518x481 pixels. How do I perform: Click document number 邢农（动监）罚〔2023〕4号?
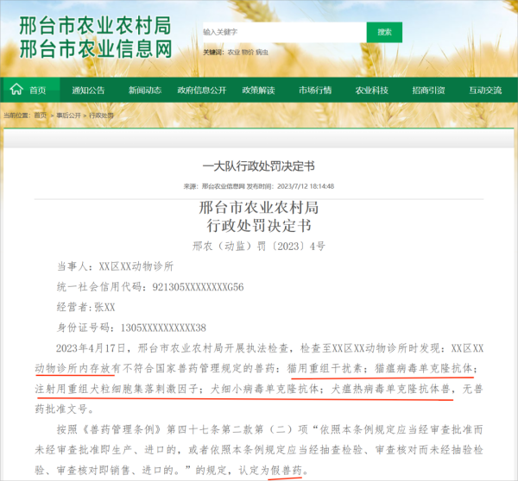[x=259, y=247]
